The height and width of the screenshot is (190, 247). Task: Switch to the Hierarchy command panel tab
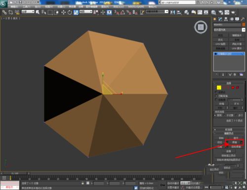pyautogui.click(x=226, y=19)
